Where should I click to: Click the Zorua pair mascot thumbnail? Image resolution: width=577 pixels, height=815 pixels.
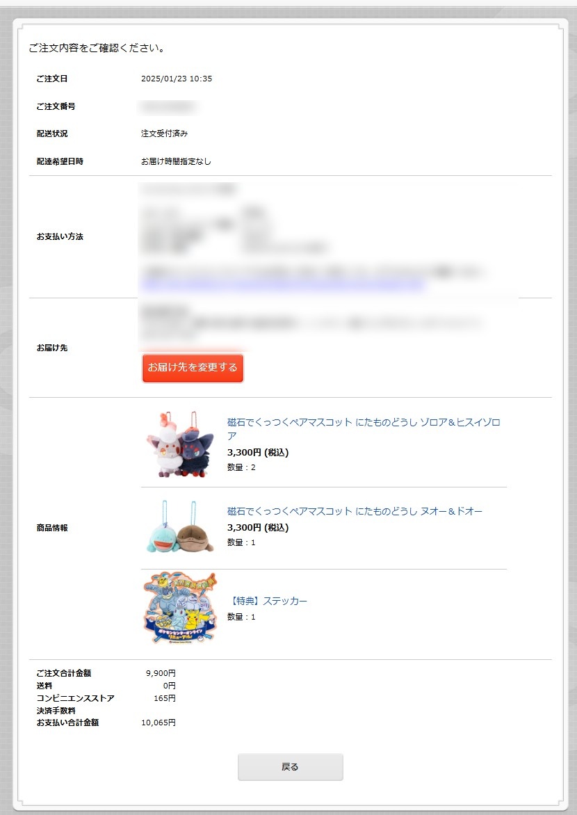[x=180, y=444]
